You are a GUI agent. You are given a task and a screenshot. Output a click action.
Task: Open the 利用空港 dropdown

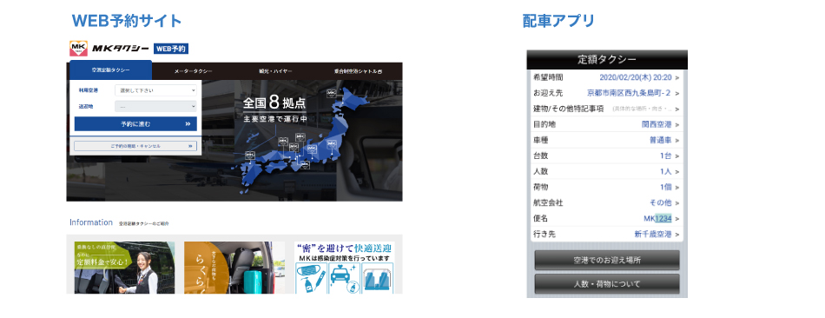pos(155,90)
